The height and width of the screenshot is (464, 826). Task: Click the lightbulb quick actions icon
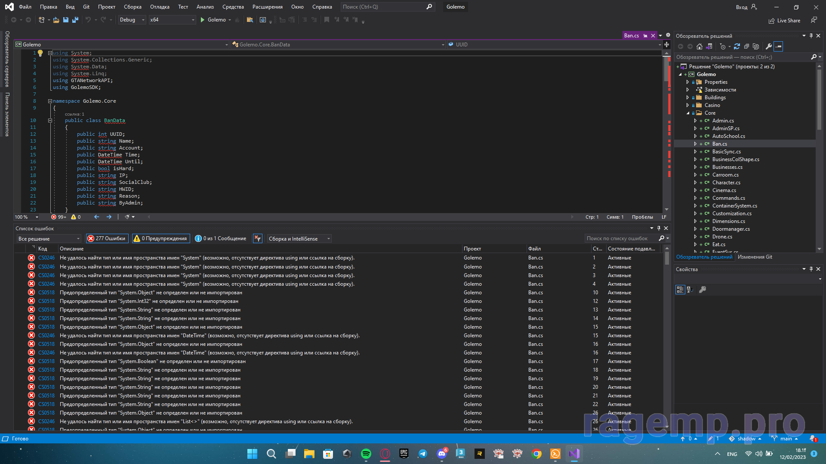coord(40,53)
